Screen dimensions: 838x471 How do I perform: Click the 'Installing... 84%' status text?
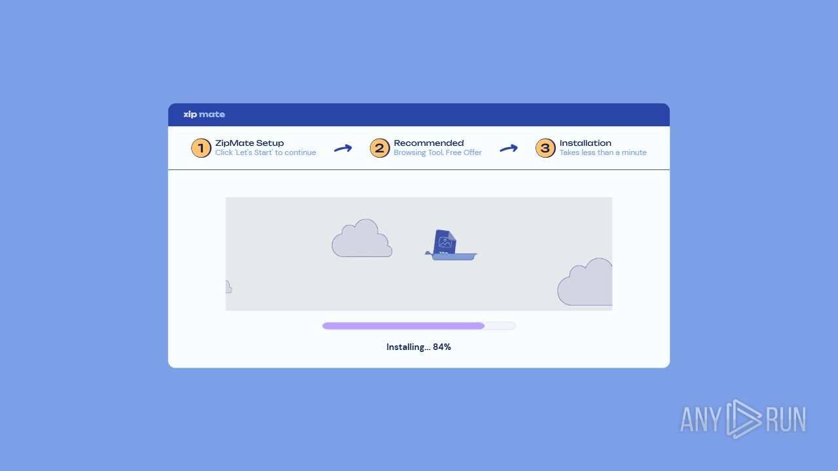pyautogui.click(x=419, y=347)
